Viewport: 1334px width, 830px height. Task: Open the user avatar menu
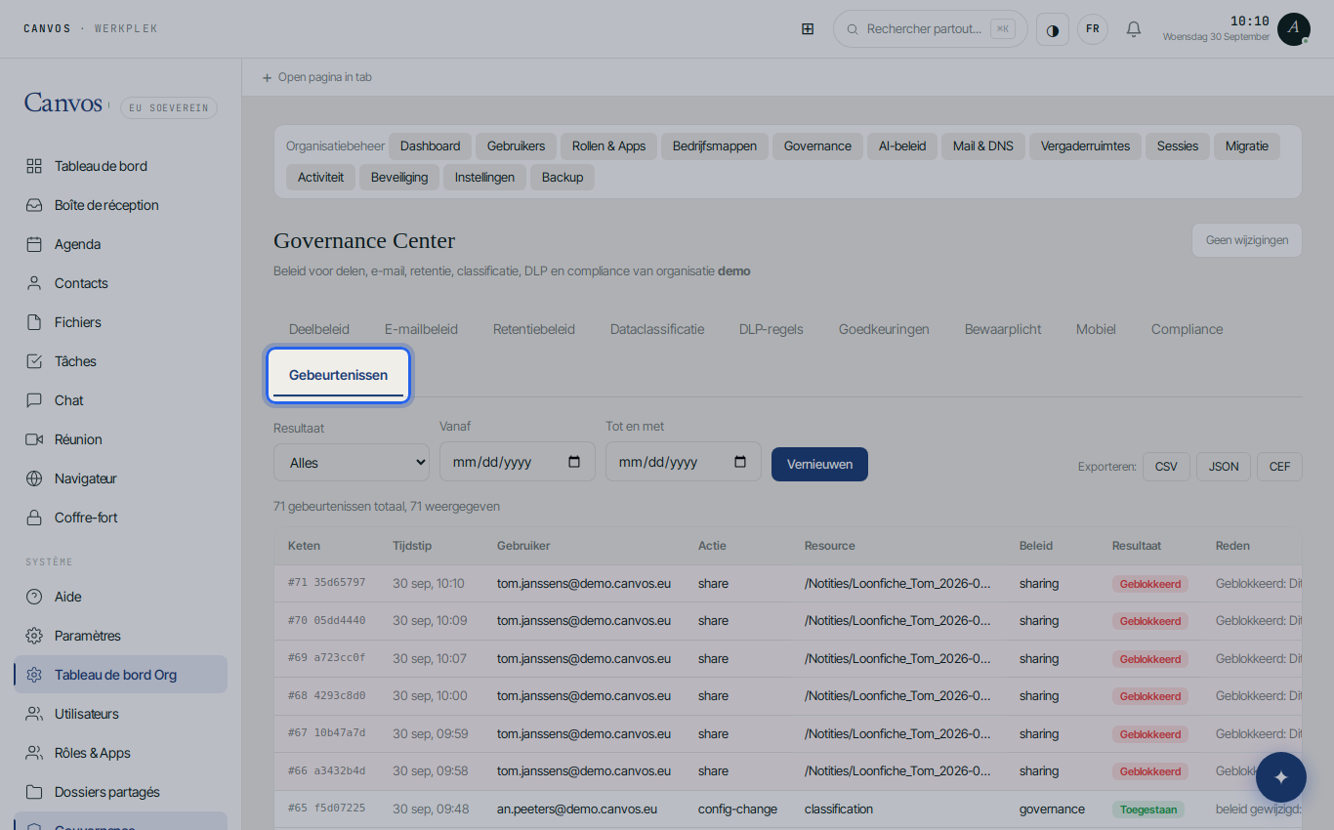pos(1294,29)
